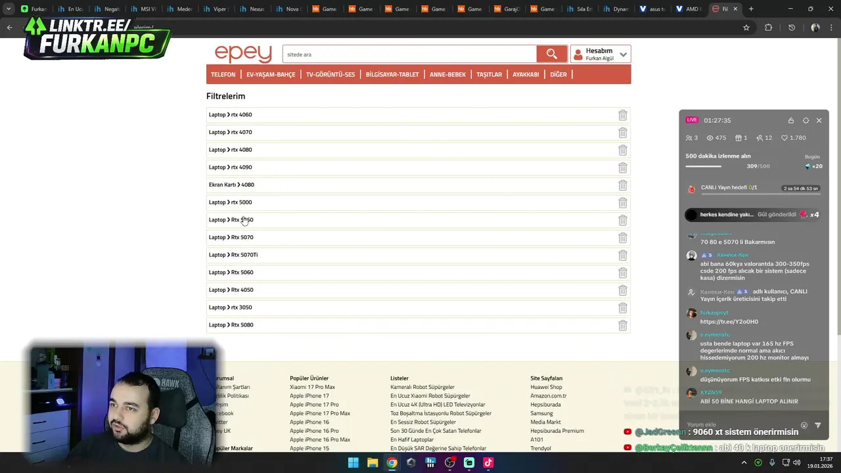Image resolution: width=841 pixels, height=473 pixels.
Task: Open the Laptop Rtx 5070Ti saved filter
Action: 233,255
